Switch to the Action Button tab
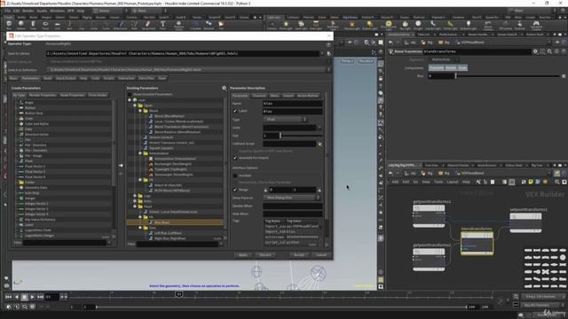568x319 pixels. 308,96
